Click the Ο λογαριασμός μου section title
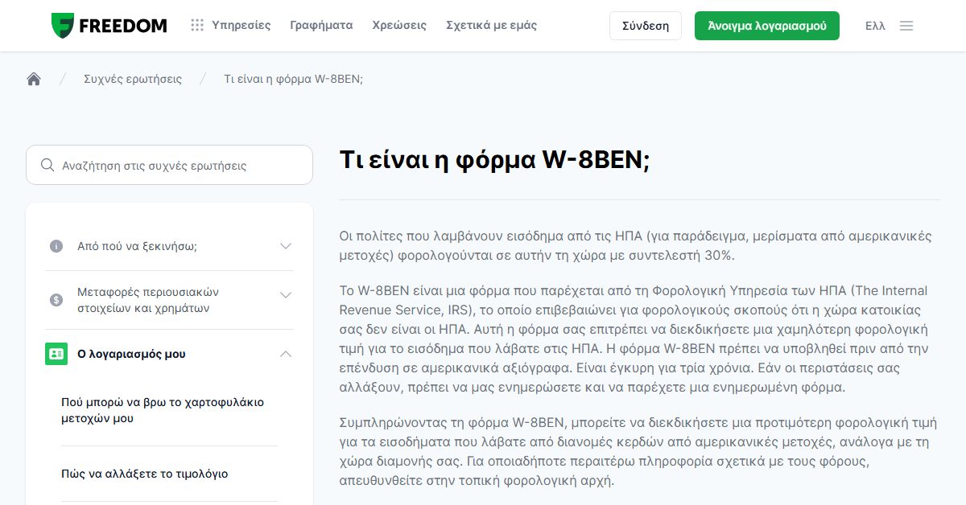Screen dimensions: 966x505 (x=131, y=354)
